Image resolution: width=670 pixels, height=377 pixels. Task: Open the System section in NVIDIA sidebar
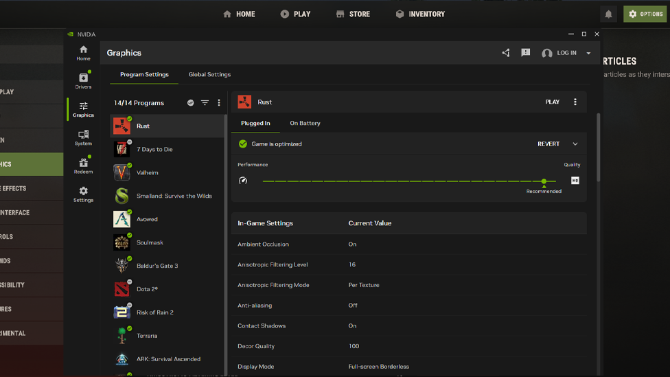tap(83, 137)
